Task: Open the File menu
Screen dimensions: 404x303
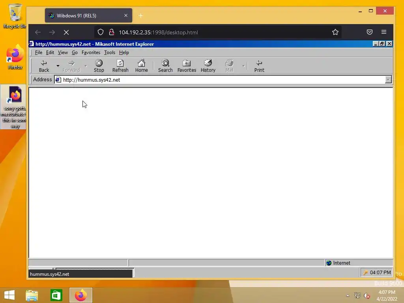Action: 38,52
